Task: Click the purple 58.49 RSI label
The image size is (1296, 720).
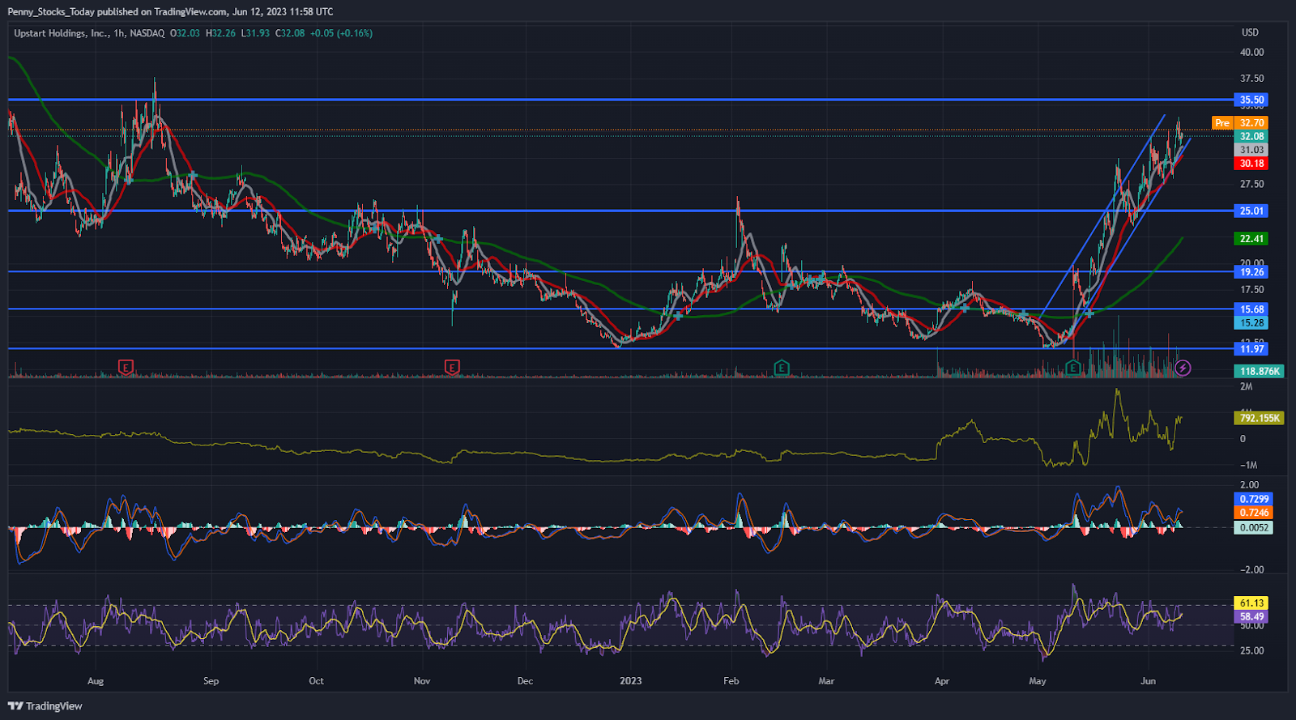Action: (1251, 616)
